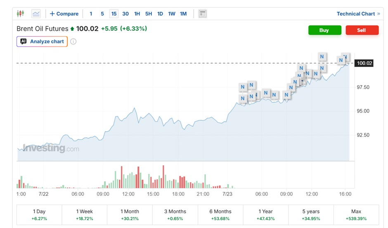Select the 1 Year performance period
This screenshot has width=388, height=228.
[265, 215]
